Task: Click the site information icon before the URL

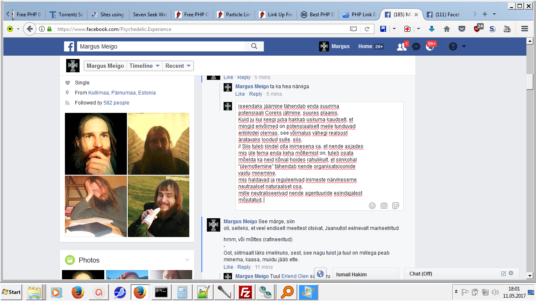Action: coord(42,29)
